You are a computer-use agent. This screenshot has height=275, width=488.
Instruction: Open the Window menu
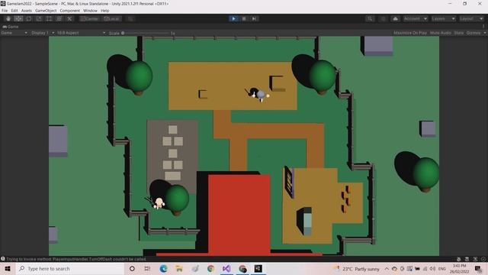pos(90,11)
